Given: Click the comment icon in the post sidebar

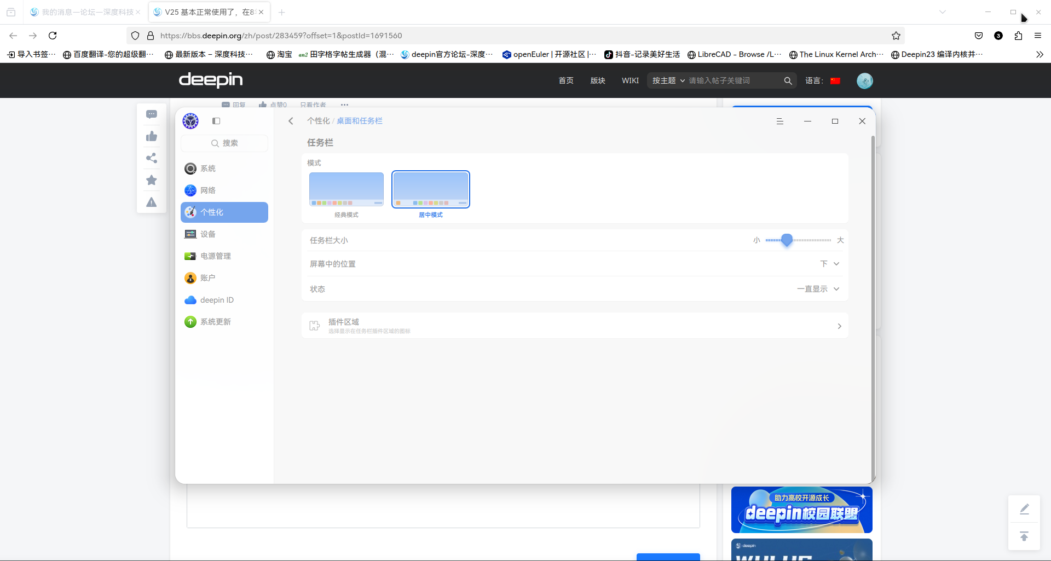Looking at the screenshot, I should [152, 114].
